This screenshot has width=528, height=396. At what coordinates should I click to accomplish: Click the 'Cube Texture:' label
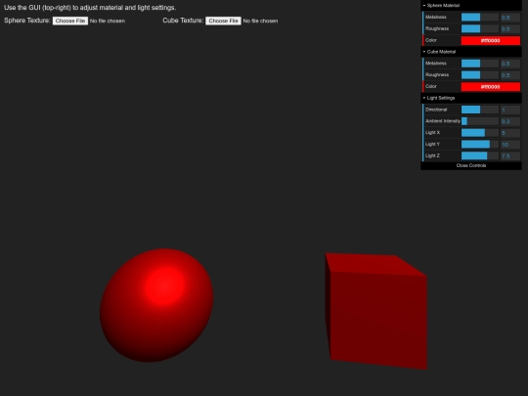click(x=183, y=21)
